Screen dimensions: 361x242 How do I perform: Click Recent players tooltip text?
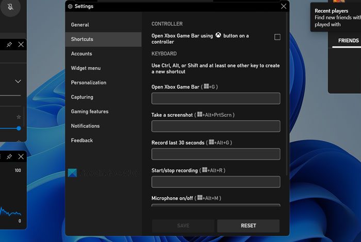pos(331,11)
